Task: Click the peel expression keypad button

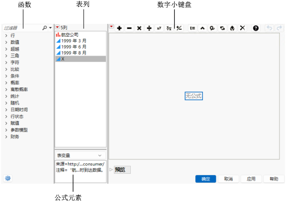Action: (x=232, y=28)
